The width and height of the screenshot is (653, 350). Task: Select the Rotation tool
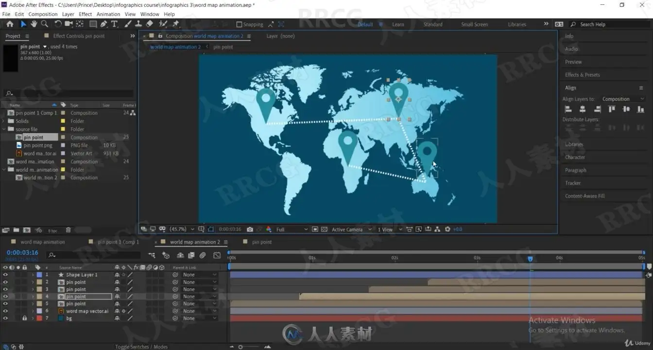coord(58,24)
